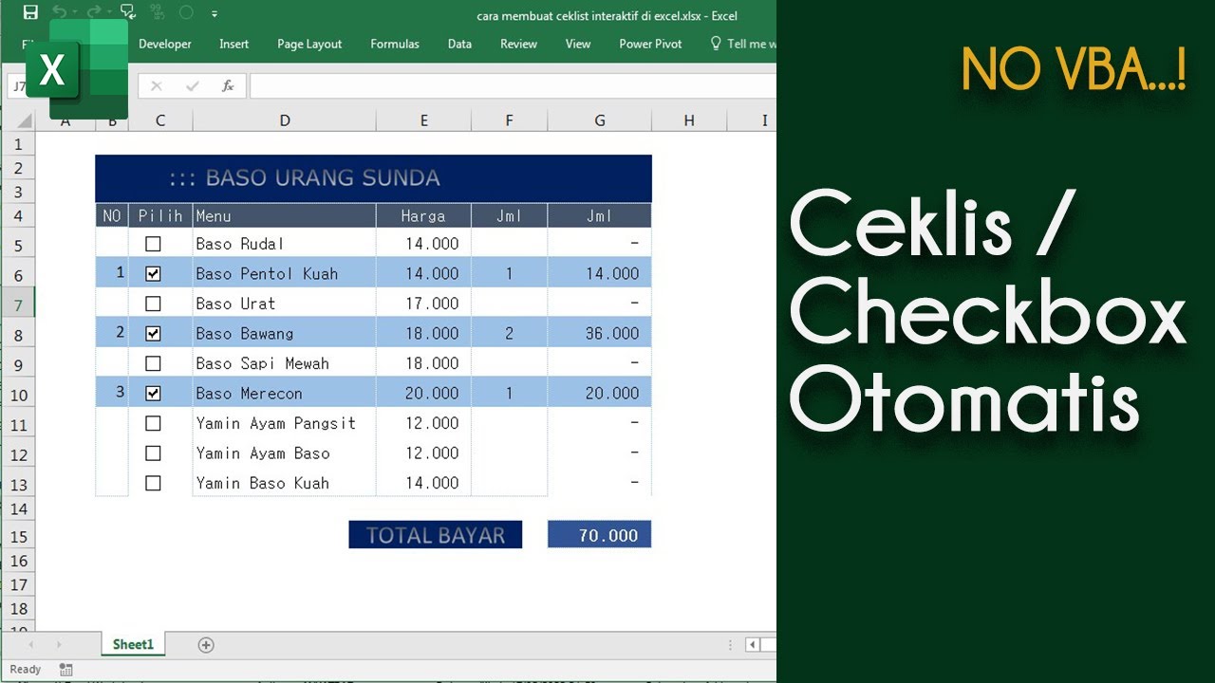Click the Redo arrow icon
Screen dimensions: 1215x683
[x=94, y=13]
